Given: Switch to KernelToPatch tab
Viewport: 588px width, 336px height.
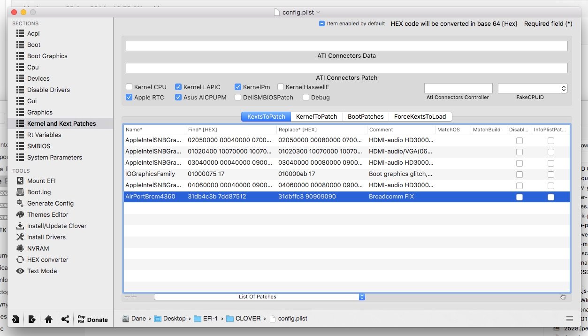Looking at the screenshot, I should pyautogui.click(x=316, y=116).
